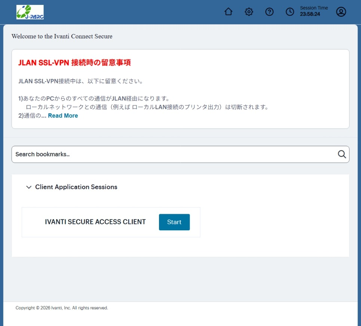Collapse the Client Application Sessions chevron
The width and height of the screenshot is (361, 326).
coord(29,187)
